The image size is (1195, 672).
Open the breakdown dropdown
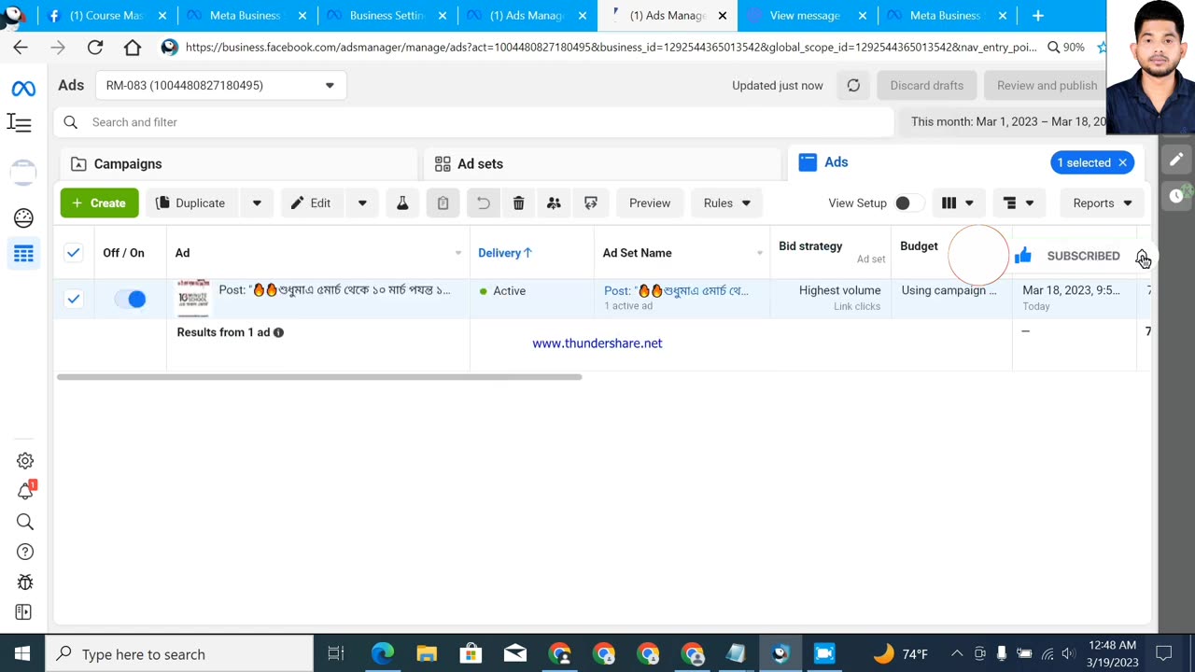pyautogui.click(x=1019, y=203)
